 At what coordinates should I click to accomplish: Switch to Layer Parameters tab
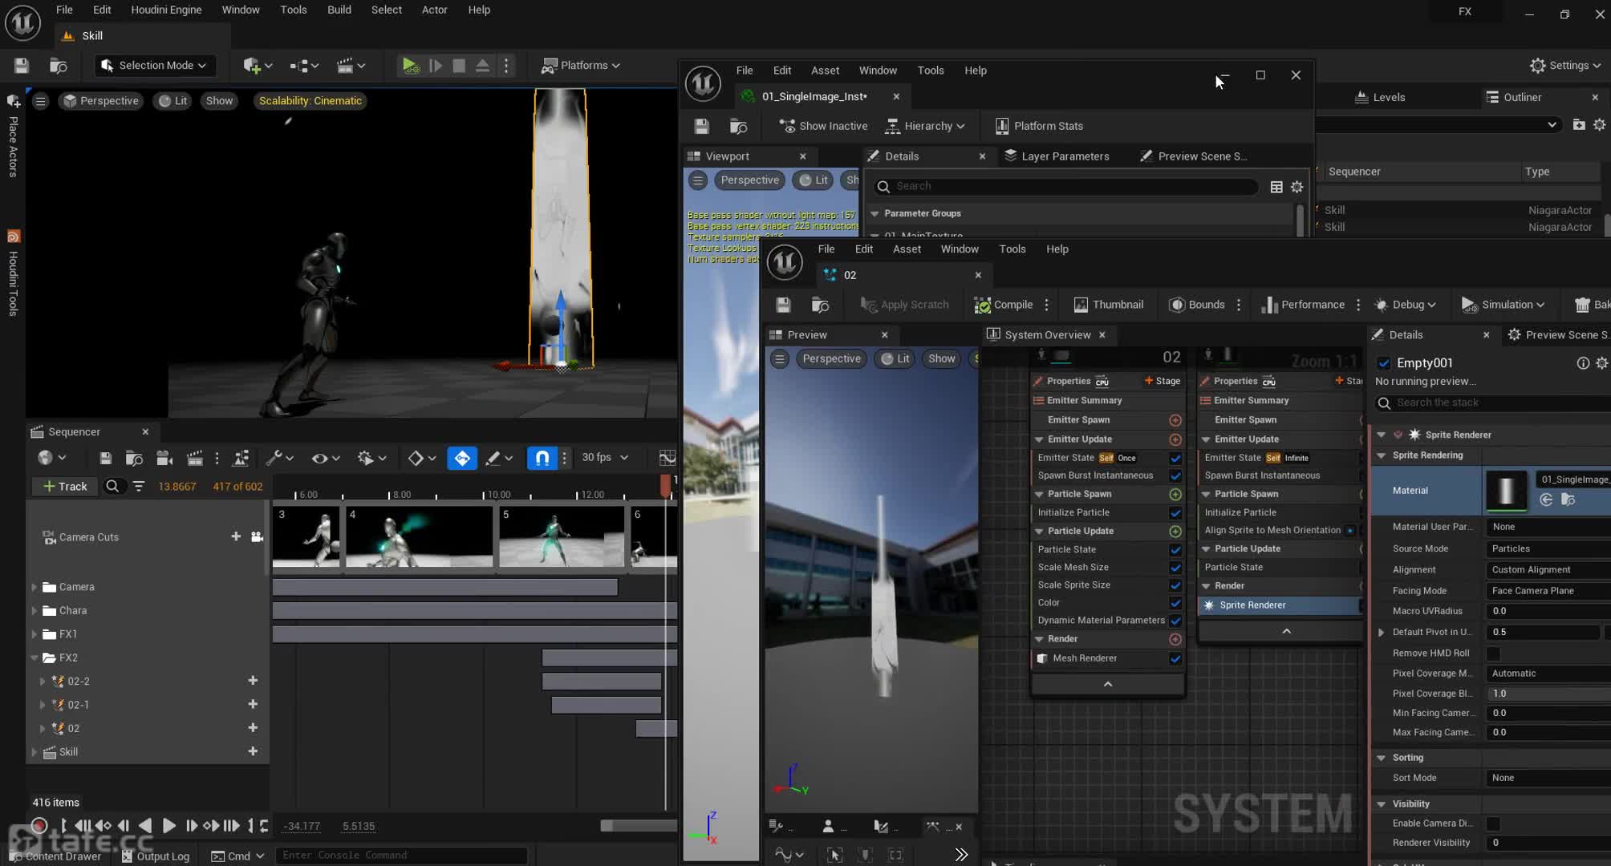[x=1057, y=156]
